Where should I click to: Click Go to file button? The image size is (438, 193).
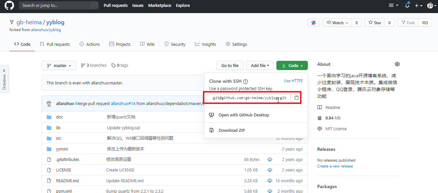click(x=230, y=65)
